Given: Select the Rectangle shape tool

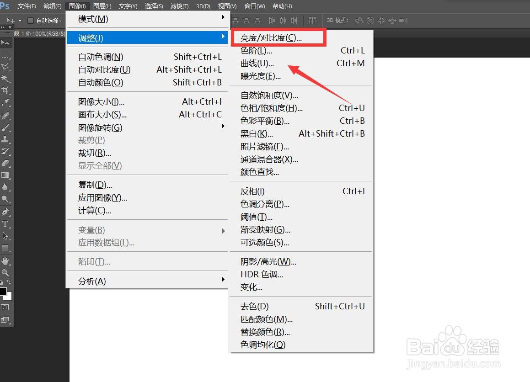Looking at the screenshot, I should (5, 248).
